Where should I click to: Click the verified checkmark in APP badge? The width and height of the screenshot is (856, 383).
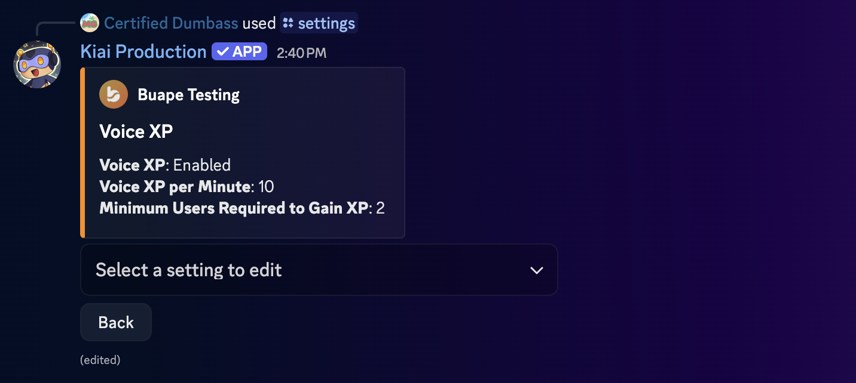point(222,52)
